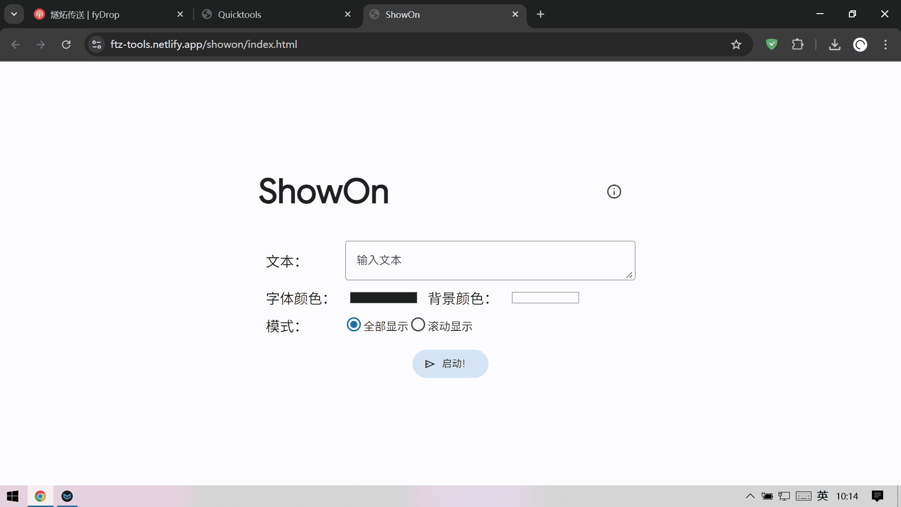The width and height of the screenshot is (901, 507).
Task: Select the 全部显示 radio button
Action: [354, 325]
